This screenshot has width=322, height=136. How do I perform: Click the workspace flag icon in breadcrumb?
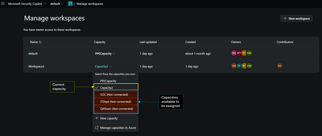70,4
